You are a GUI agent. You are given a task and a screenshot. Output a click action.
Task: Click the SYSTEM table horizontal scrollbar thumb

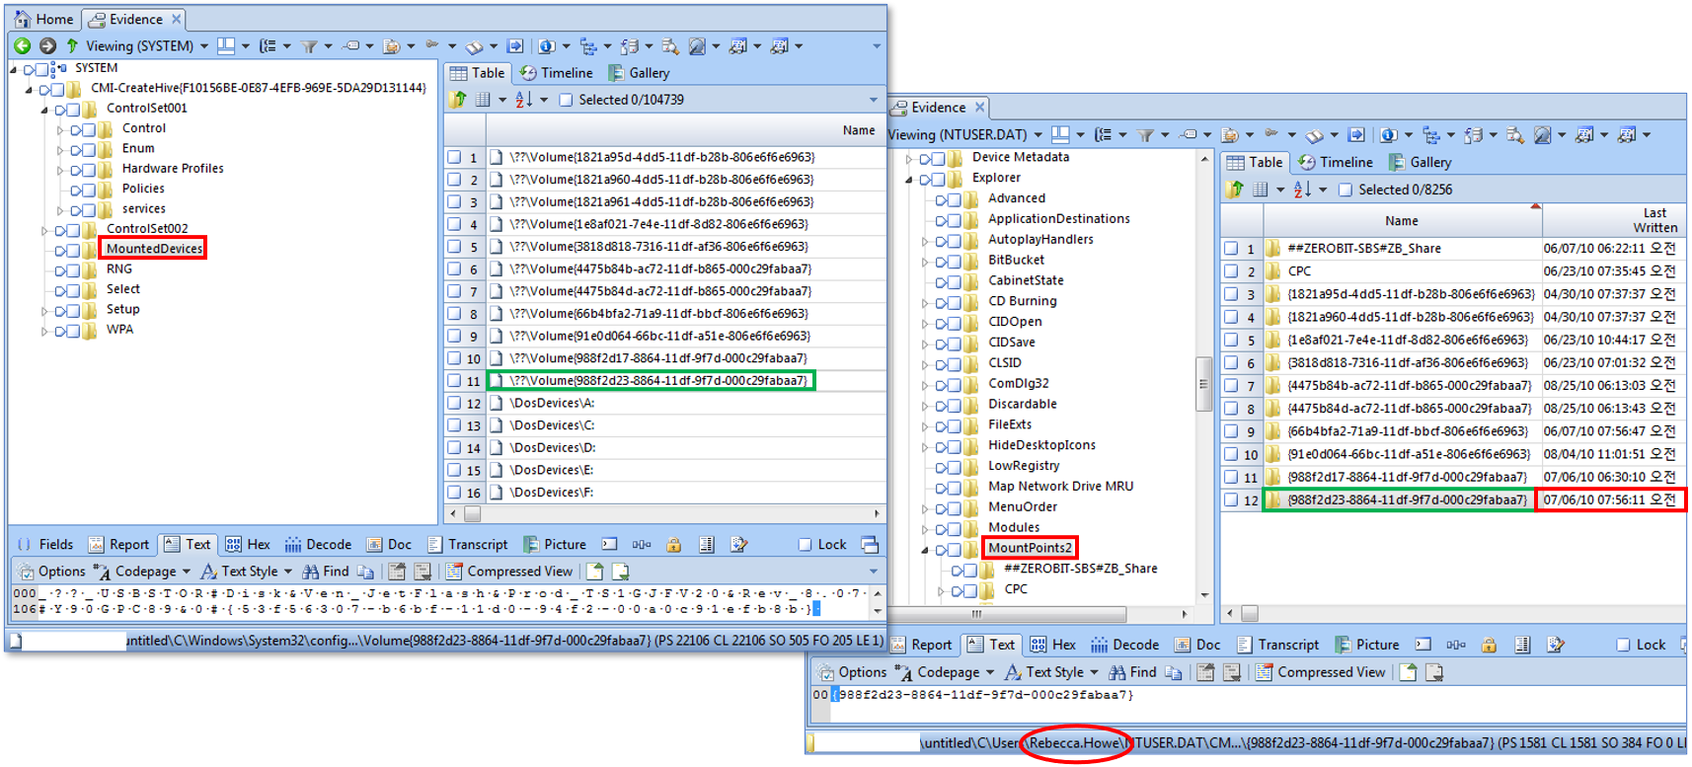[473, 513]
